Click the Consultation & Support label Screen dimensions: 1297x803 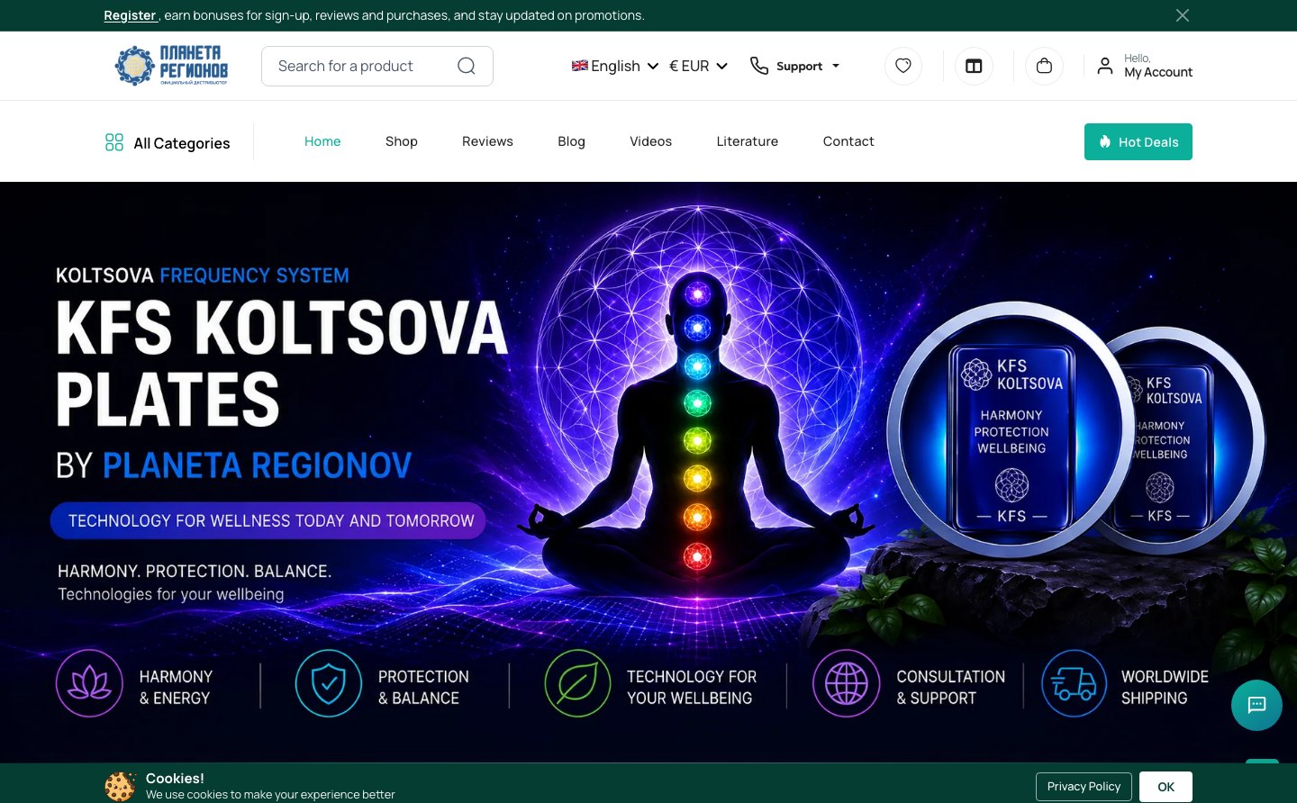[950, 687]
